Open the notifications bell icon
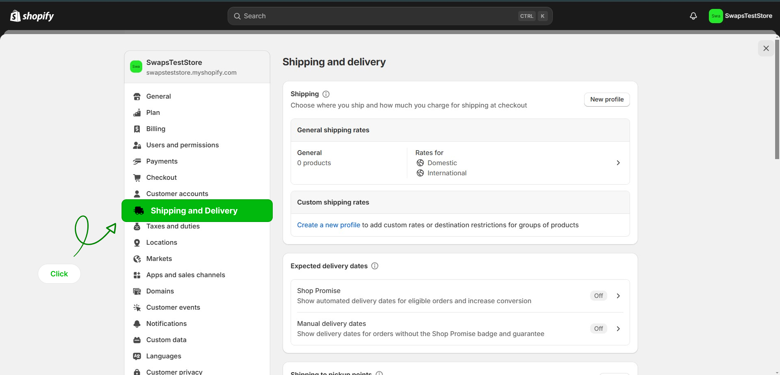Screen dimensions: 780x375 pyautogui.click(x=693, y=16)
